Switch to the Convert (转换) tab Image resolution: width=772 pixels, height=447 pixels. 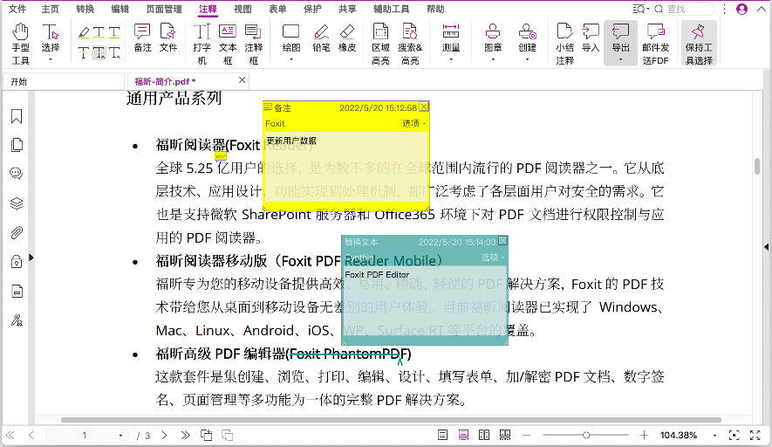(x=85, y=9)
